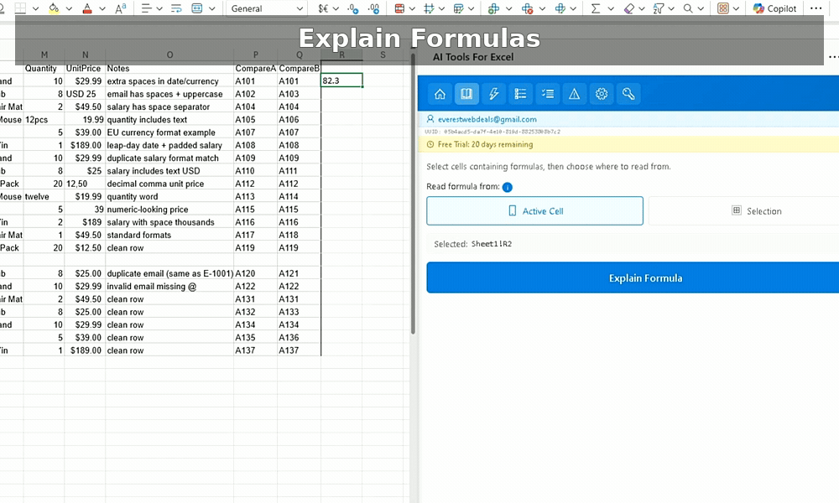Click the checklist icon in add-in toolbar
The width and height of the screenshot is (839, 503).
[547, 94]
